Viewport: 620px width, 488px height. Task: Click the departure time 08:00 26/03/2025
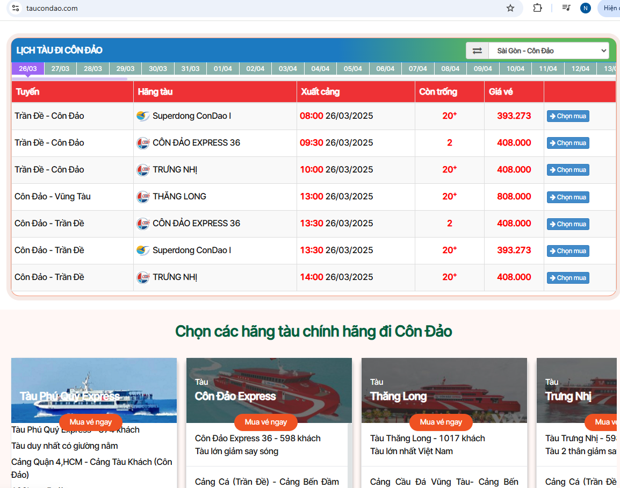click(336, 116)
